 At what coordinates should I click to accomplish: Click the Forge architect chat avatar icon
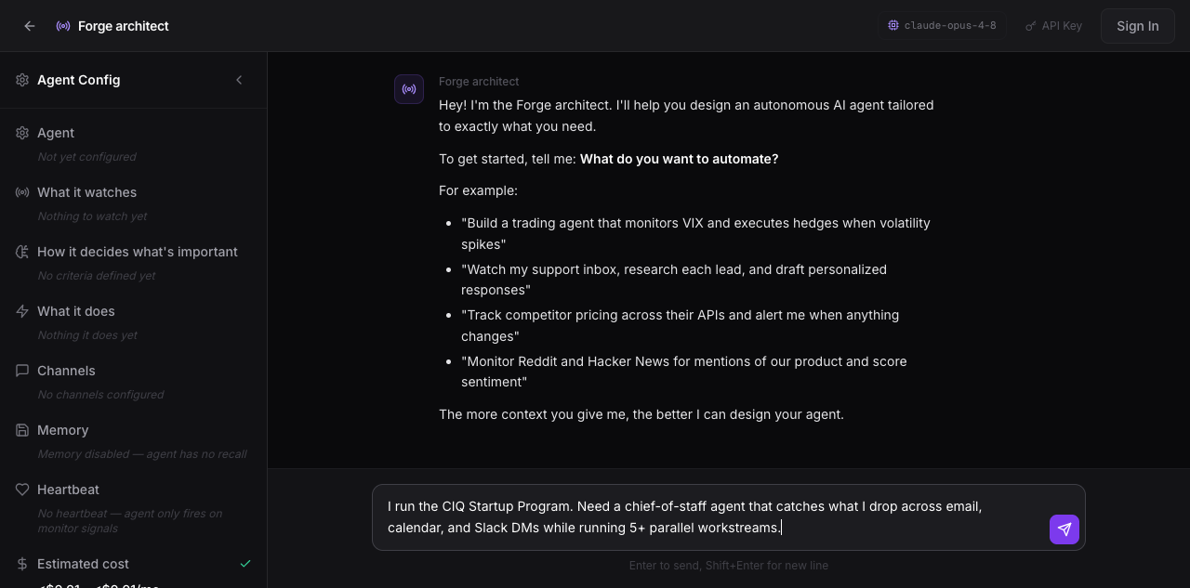[x=409, y=89]
